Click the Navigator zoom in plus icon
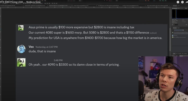 point(187,30)
